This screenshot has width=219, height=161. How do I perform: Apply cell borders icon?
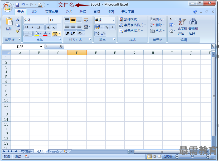(27, 34)
